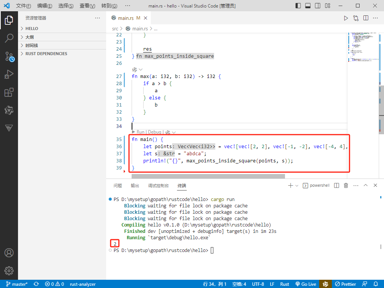Open Run and Debug view icon
The width and height of the screenshot is (384, 288).
(x=9, y=74)
